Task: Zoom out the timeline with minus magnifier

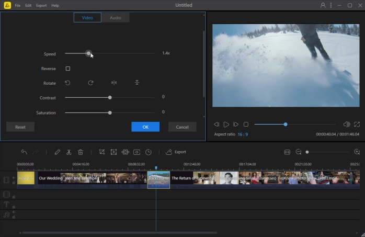Action: click(x=299, y=152)
